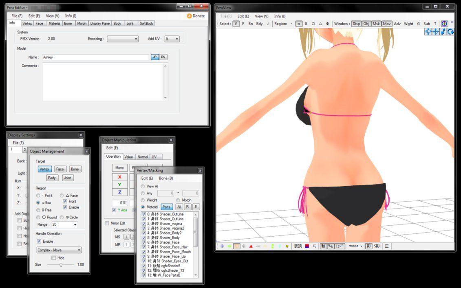Image resolution: width=461 pixels, height=288 pixels.
Task: Toggle the Mirror Edit checkbox
Action: (x=107, y=223)
